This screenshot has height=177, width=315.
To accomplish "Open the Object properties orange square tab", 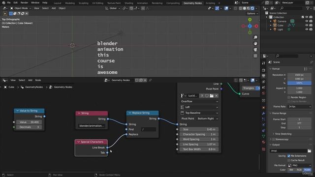I will [264, 108].
